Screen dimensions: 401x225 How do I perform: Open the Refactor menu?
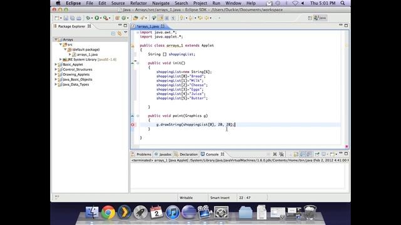[138, 3]
